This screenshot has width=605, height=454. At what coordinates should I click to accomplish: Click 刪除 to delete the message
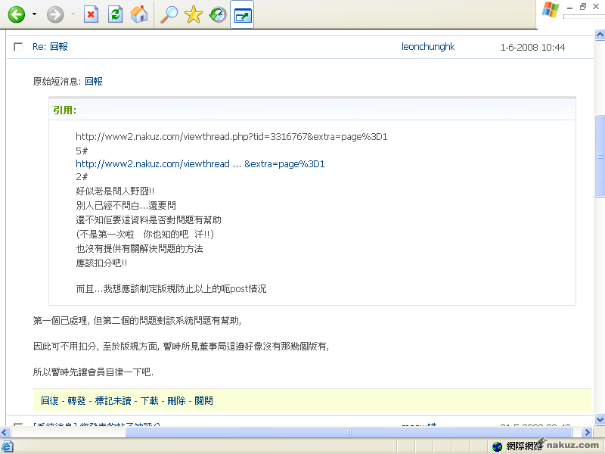176,401
